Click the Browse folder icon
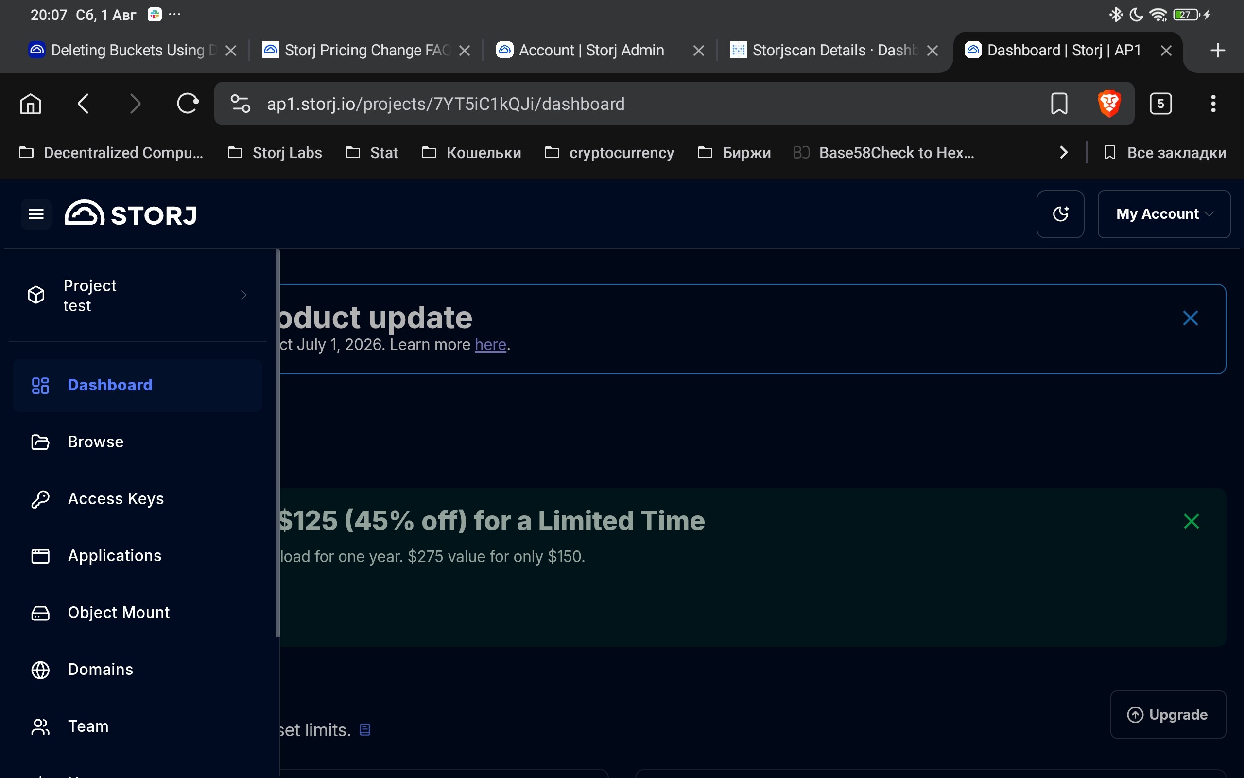Image resolution: width=1244 pixels, height=778 pixels. 40,442
